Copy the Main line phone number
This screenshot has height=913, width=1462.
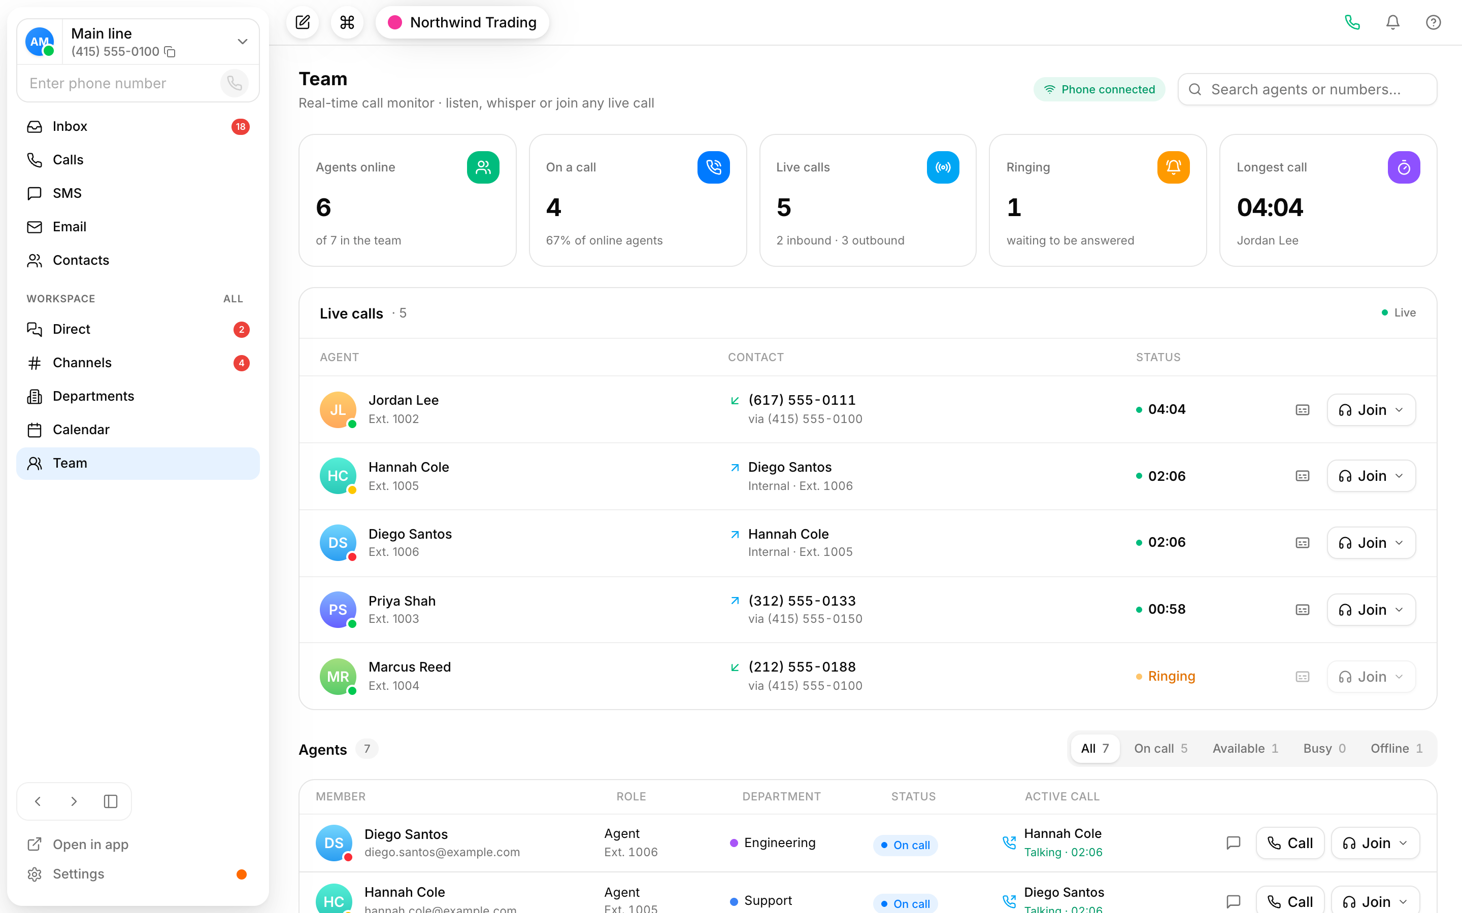171,52
